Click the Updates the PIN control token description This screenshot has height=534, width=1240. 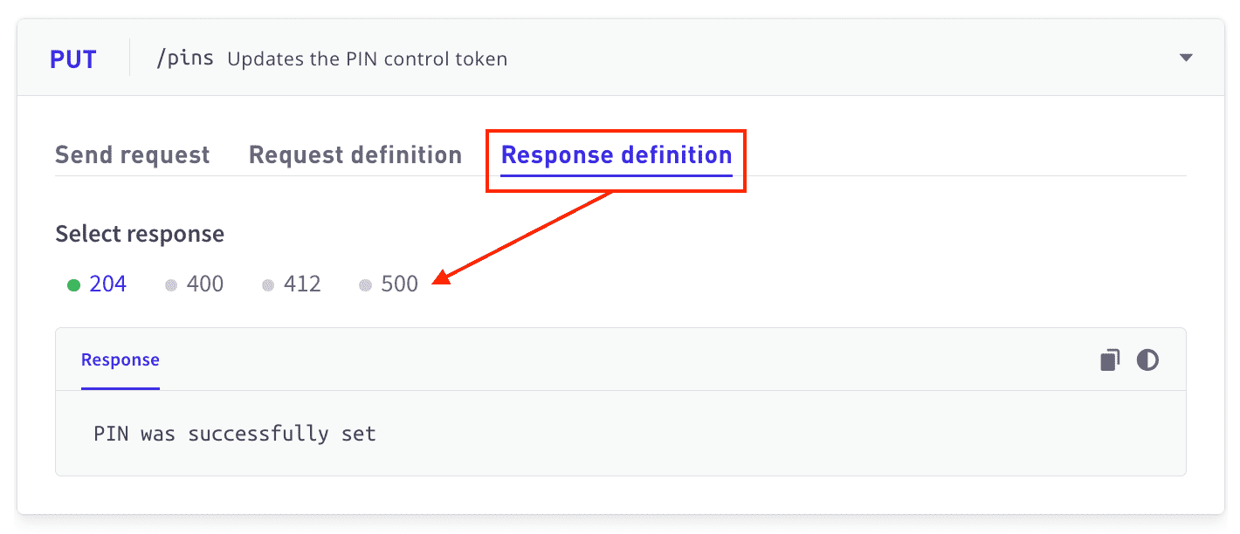click(367, 58)
